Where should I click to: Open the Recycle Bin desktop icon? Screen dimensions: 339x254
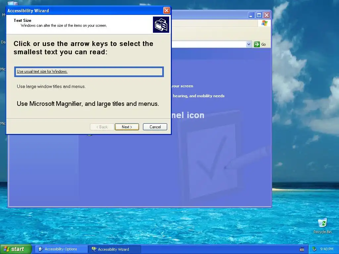pos(322,226)
